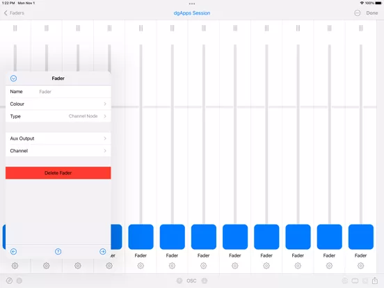Open settings gear of the third fader from right
384x288 pixels.
298,266
